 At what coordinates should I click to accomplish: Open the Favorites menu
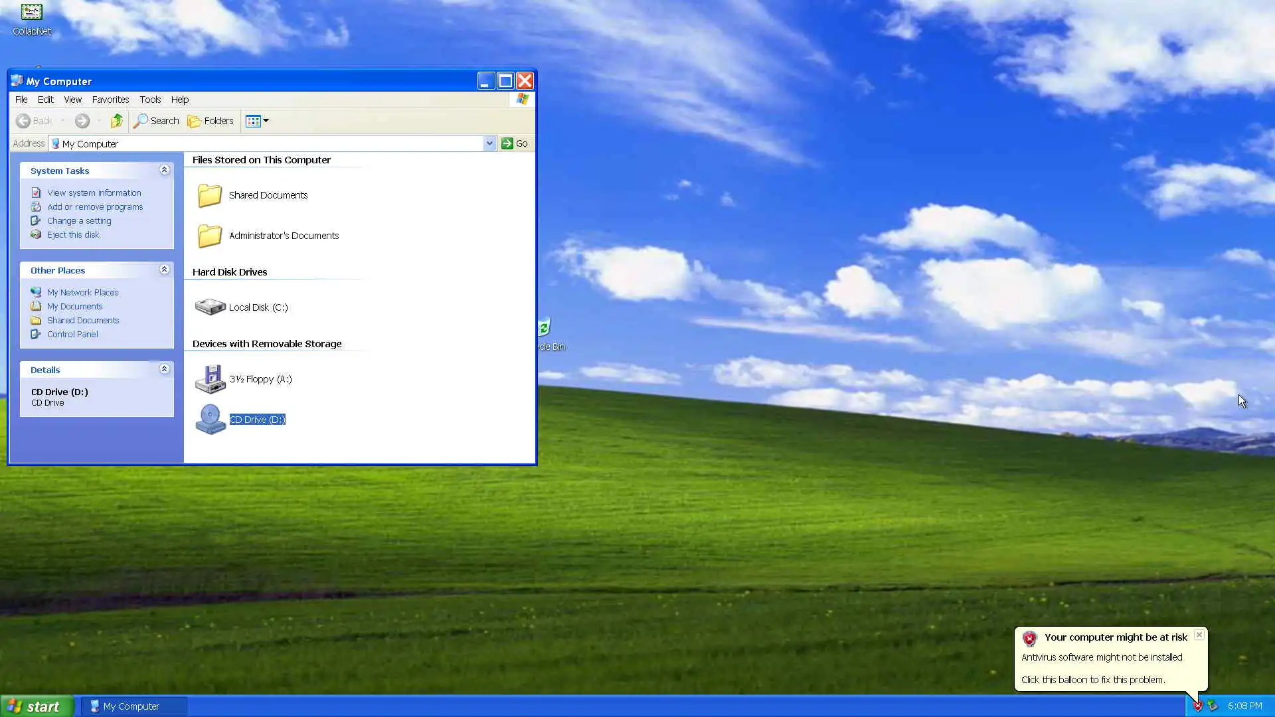[x=110, y=100]
